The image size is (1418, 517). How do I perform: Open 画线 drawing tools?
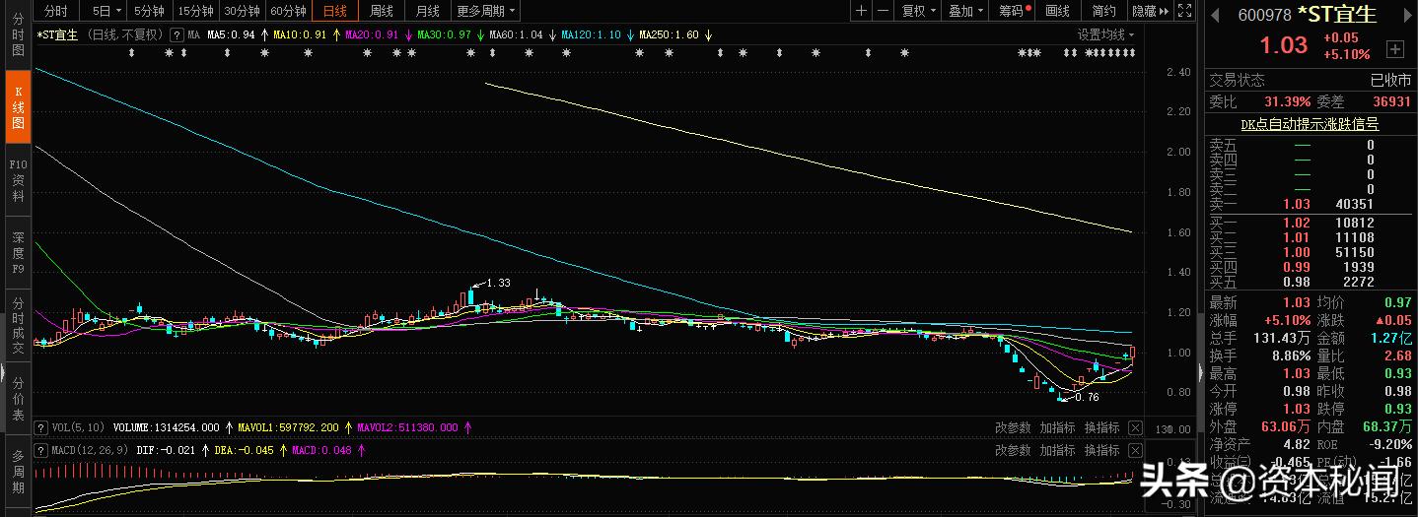point(1058,11)
